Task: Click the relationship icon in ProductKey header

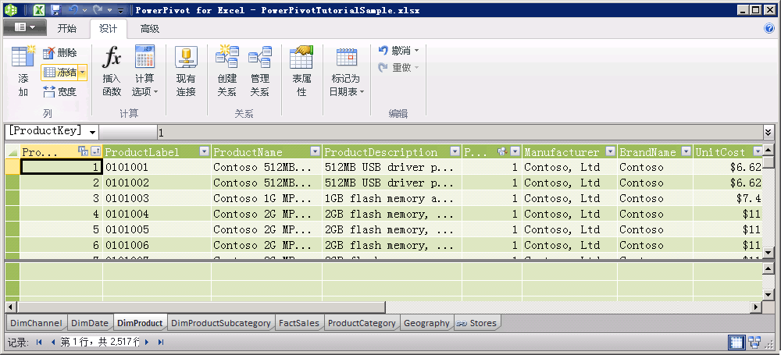Action: [83, 152]
